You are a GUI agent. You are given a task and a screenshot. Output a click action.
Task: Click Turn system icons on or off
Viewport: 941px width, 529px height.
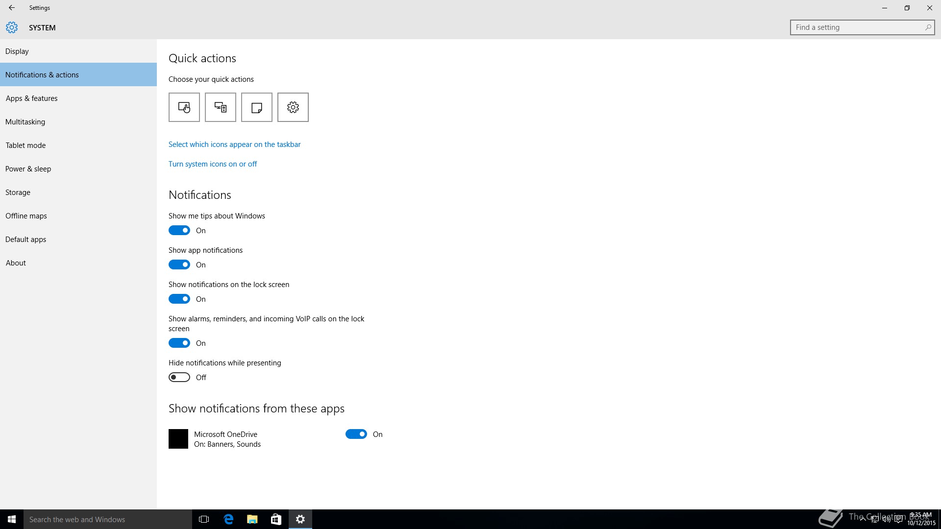(212, 164)
